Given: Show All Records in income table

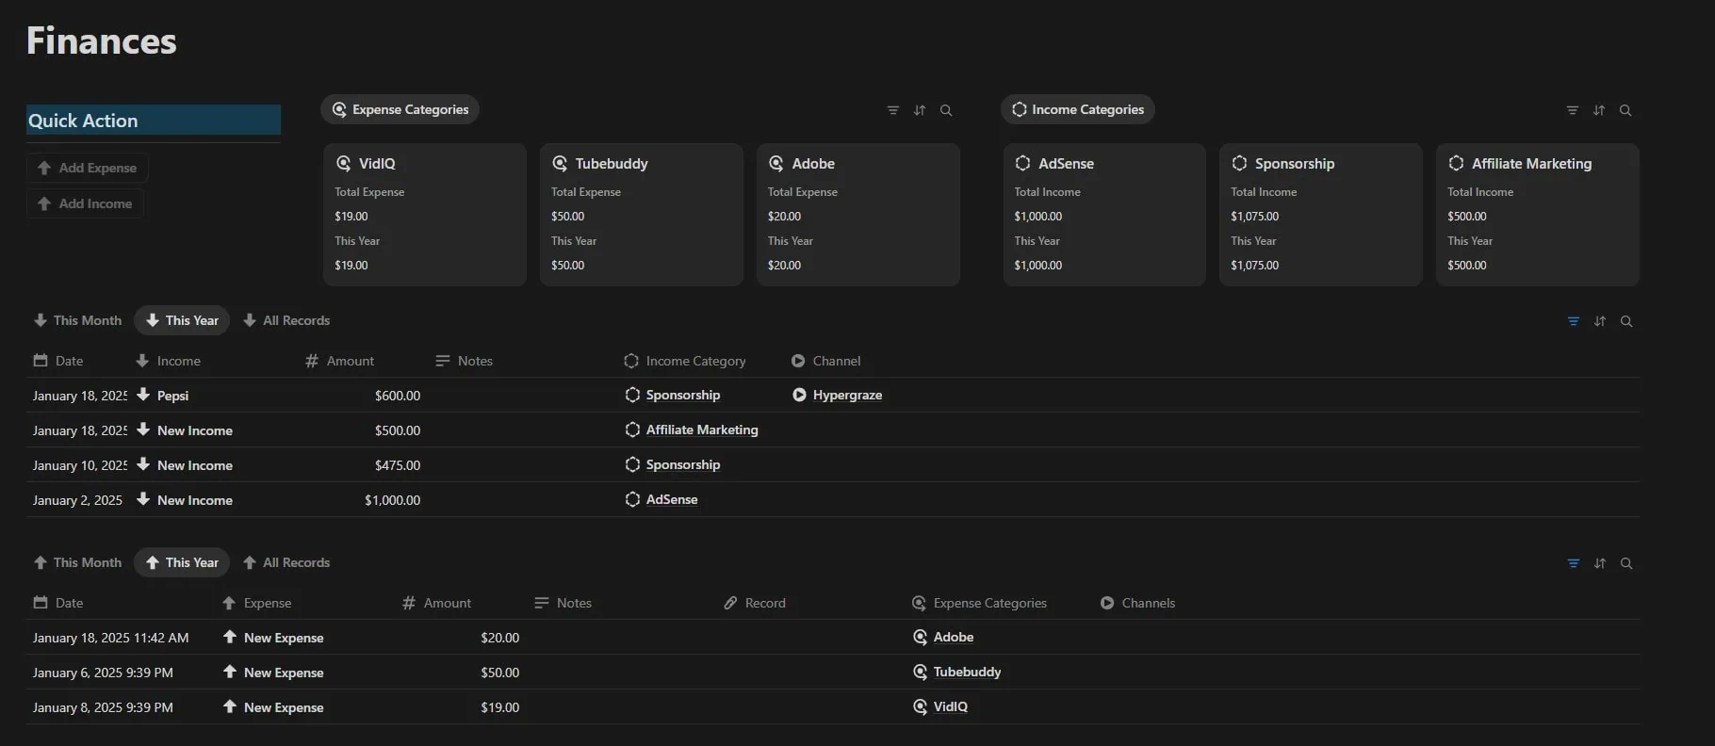Looking at the screenshot, I should click(286, 320).
